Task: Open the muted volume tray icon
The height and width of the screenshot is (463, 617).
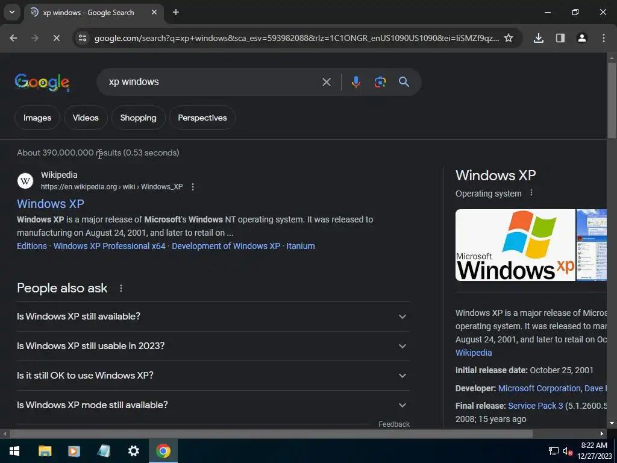Action: [x=568, y=451]
